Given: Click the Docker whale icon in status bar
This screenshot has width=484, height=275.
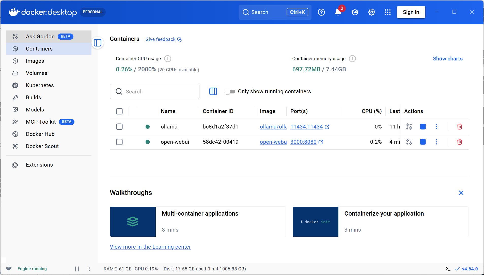Looking at the screenshot, I should [x=9, y=268].
